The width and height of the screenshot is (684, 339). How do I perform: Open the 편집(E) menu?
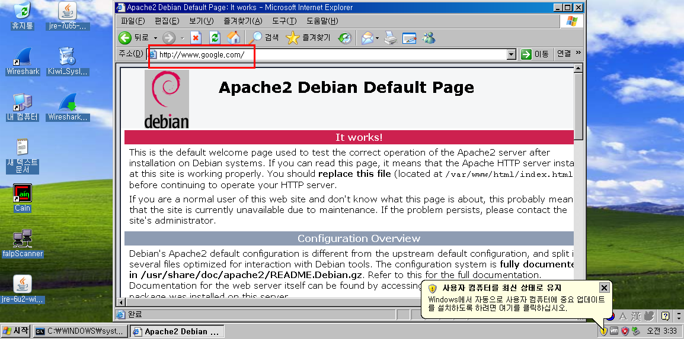(167, 21)
